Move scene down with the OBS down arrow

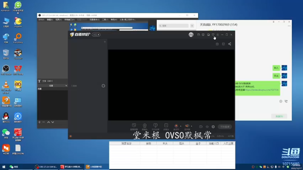53,122
